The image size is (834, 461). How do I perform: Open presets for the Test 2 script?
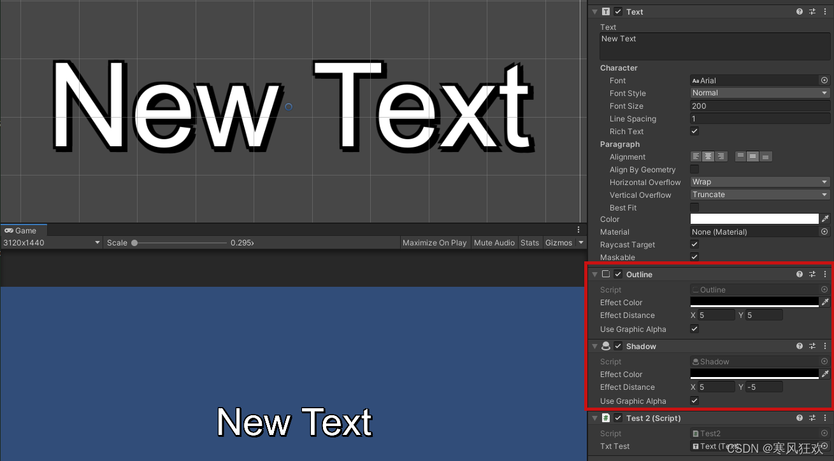coord(812,418)
